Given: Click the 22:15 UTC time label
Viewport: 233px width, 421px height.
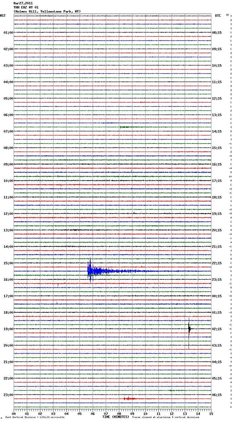Looking at the screenshot, I should (217, 263).
